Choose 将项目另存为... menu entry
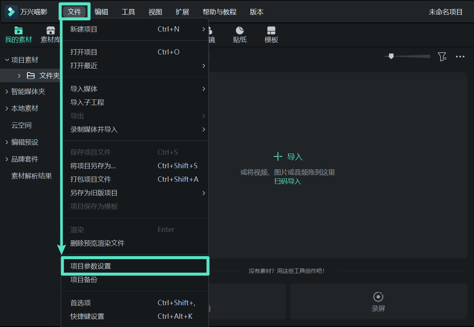The width and height of the screenshot is (474, 327). (135, 166)
